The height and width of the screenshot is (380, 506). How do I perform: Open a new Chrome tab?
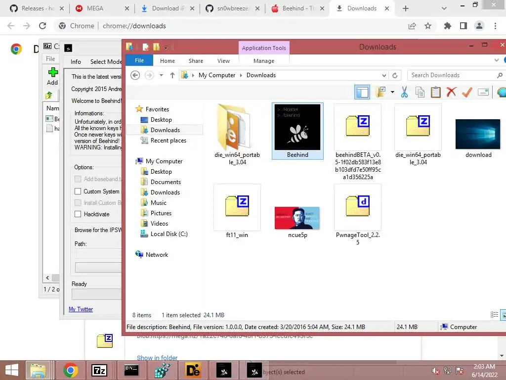pos(406,8)
